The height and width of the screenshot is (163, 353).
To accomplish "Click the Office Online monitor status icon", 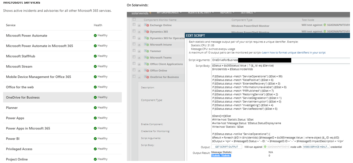I will 147,71.
